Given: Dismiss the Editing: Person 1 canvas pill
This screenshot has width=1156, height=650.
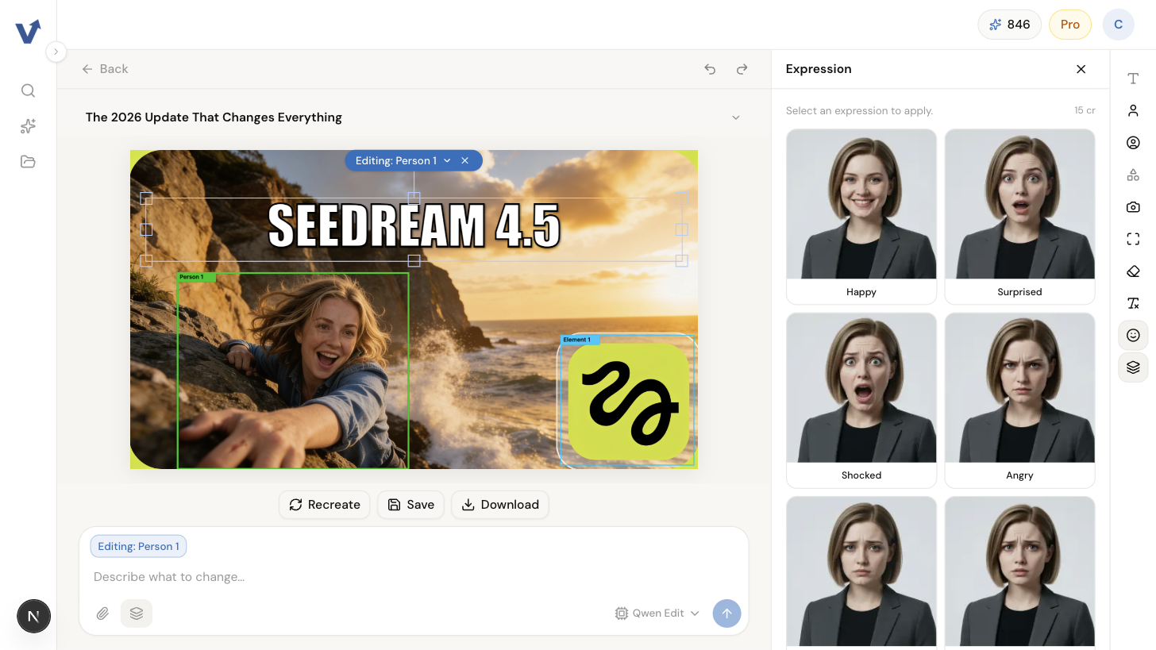Looking at the screenshot, I should (x=465, y=160).
